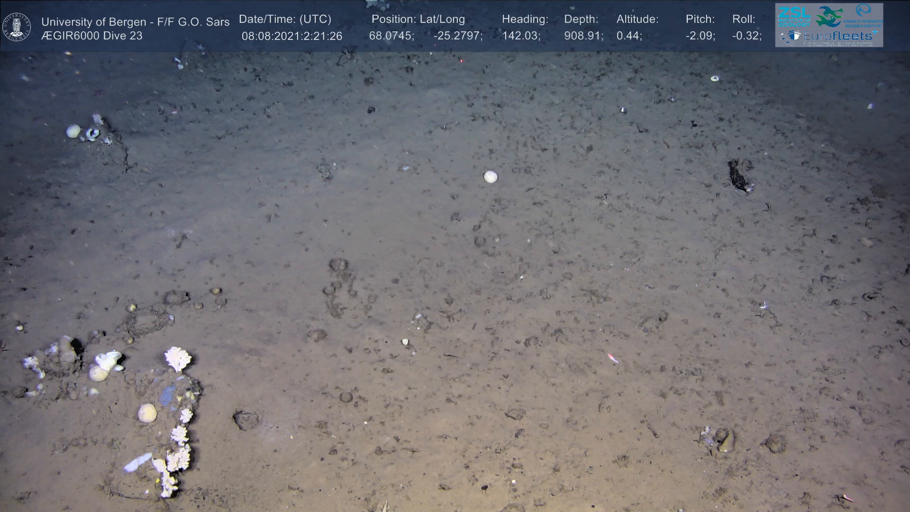This screenshot has width=910, height=512.
Task: Click the University of Bergen seal logo
Action: 17,27
